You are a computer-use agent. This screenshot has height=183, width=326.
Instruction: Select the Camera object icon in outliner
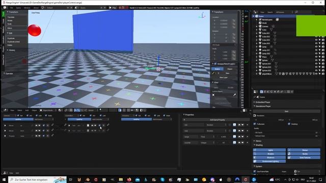pyautogui.click(x=260, y=26)
